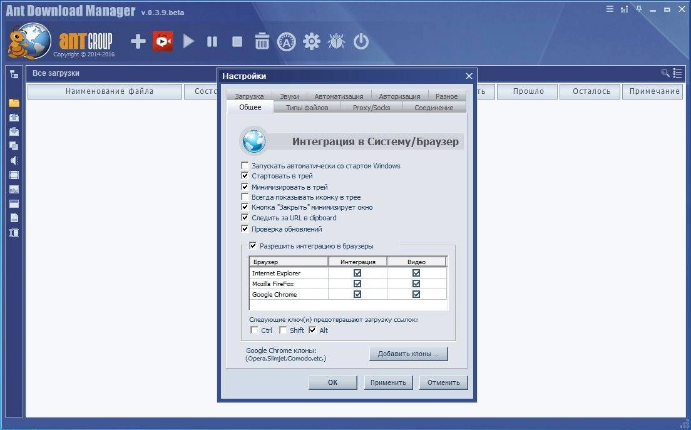Stop downloads with the square stop icon
The width and height of the screenshot is (691, 430).
[x=237, y=41]
